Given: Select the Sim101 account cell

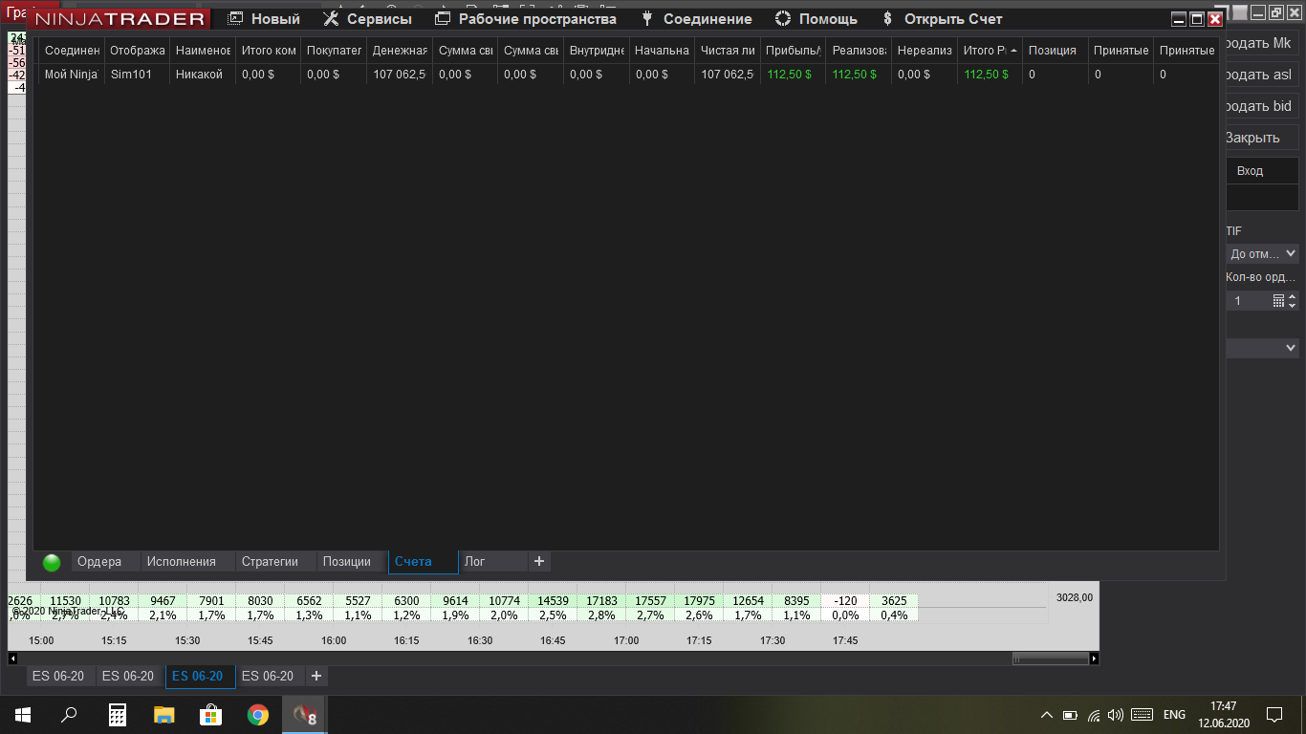Looking at the screenshot, I should tap(138, 75).
